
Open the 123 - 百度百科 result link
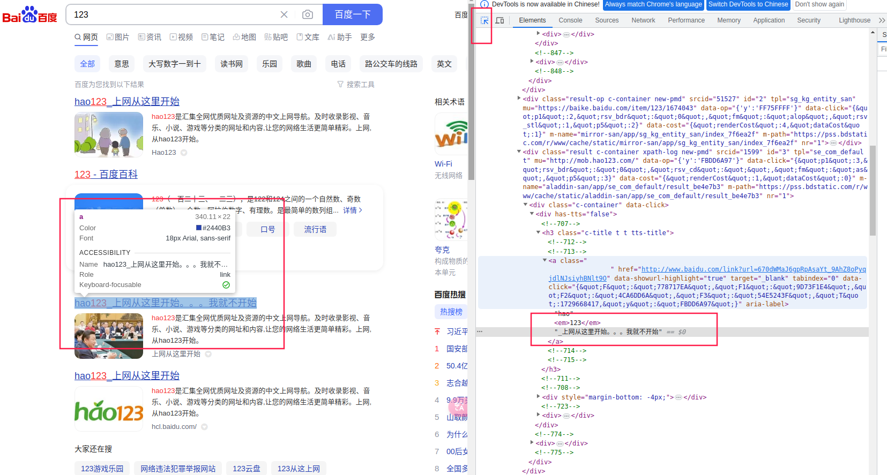106,175
